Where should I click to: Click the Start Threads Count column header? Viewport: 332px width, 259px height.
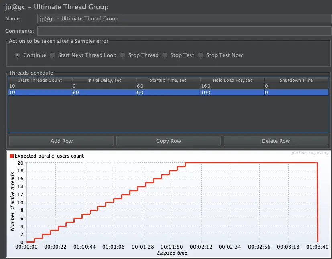click(x=40, y=80)
